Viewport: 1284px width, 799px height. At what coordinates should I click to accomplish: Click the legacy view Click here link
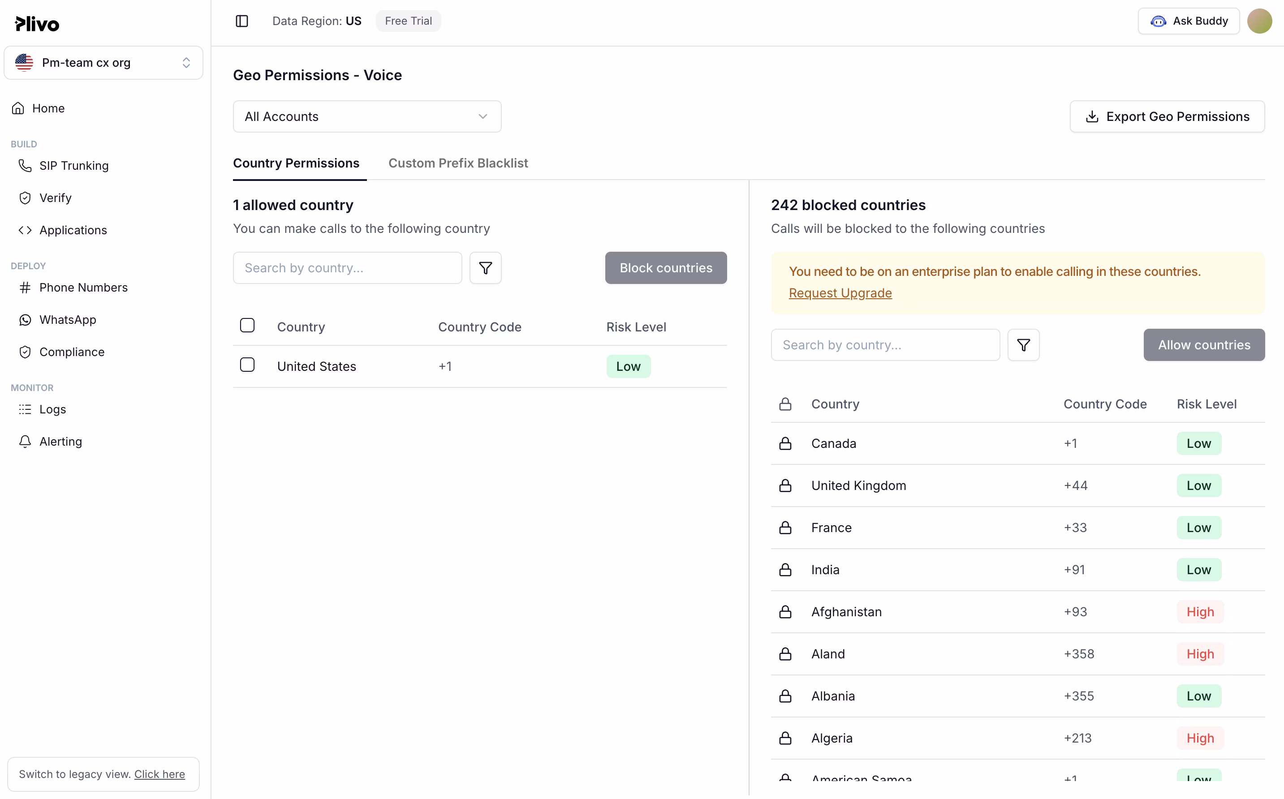pyautogui.click(x=159, y=775)
